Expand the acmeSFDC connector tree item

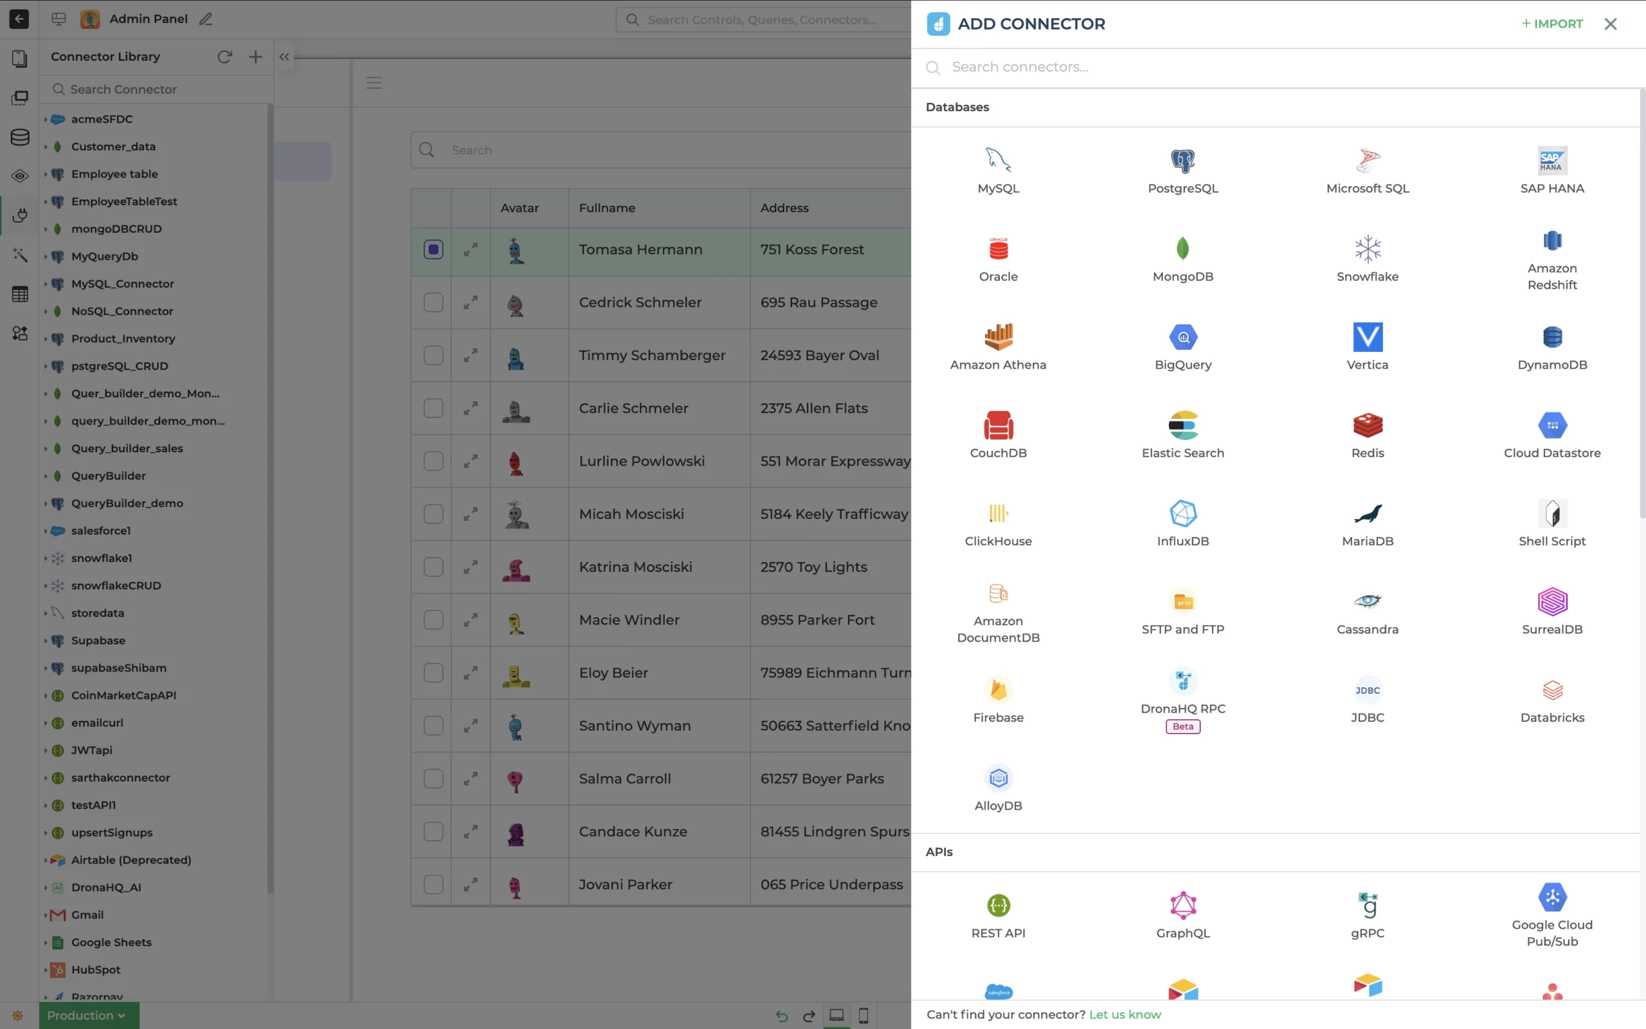[46, 119]
